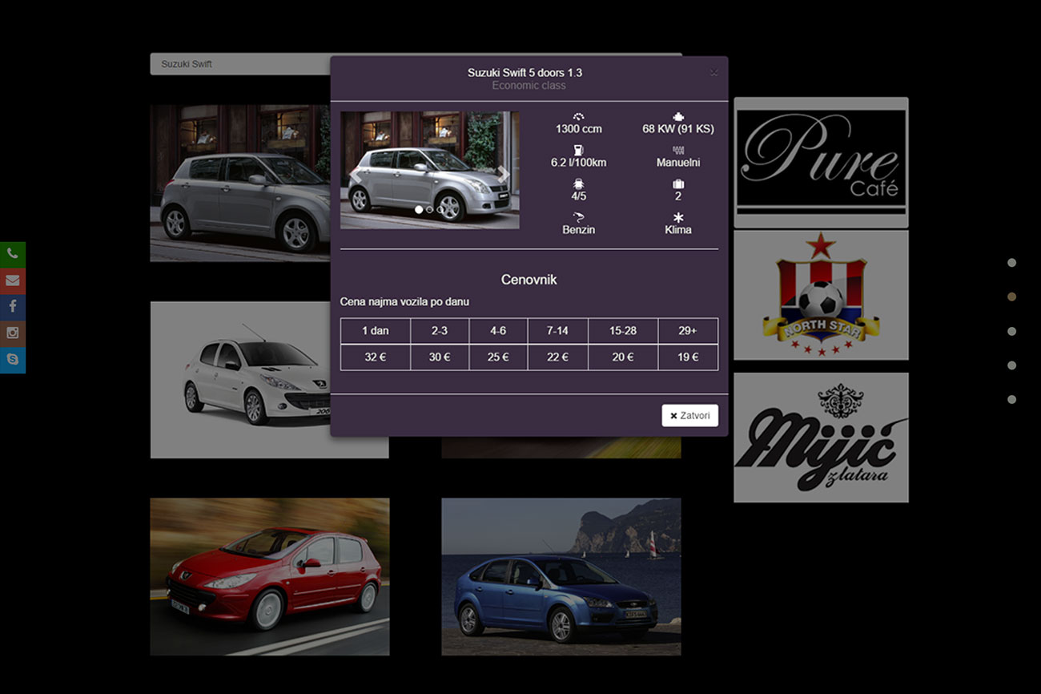Screen dimensions: 1041x694
Task: Show next car photo in carousel
Action: (504, 173)
